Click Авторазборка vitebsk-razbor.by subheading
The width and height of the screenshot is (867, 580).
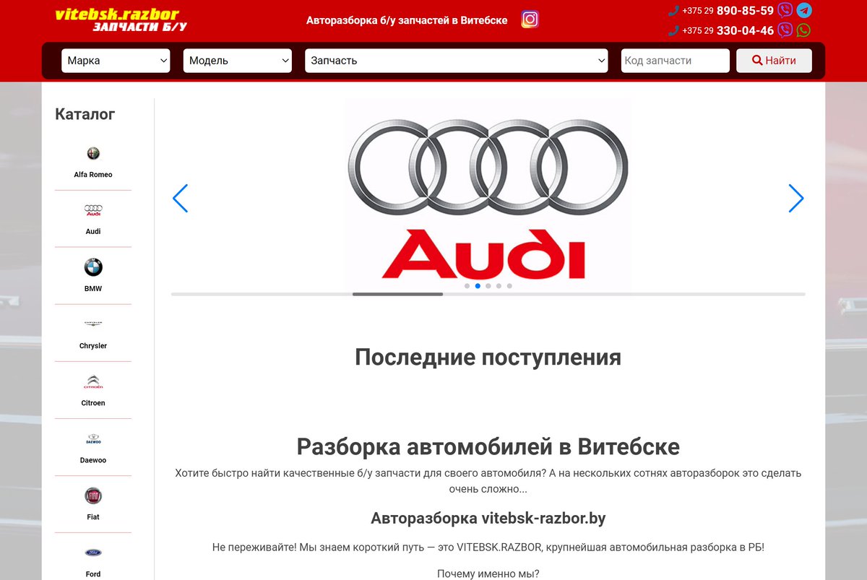[488, 518]
